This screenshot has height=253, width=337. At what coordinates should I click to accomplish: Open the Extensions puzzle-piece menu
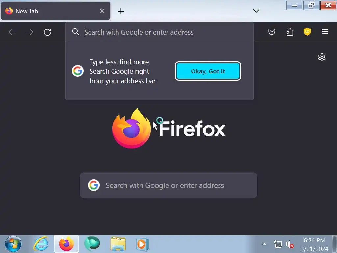[x=290, y=32]
